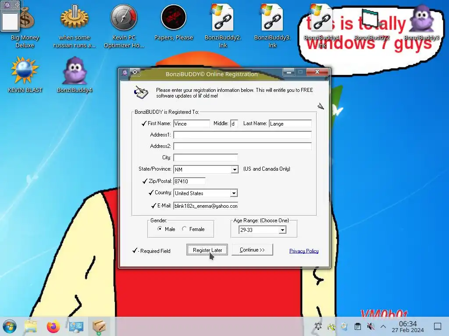This screenshot has height=336, width=449.
Task: Click the empty Address2 field
Action: tap(242, 146)
